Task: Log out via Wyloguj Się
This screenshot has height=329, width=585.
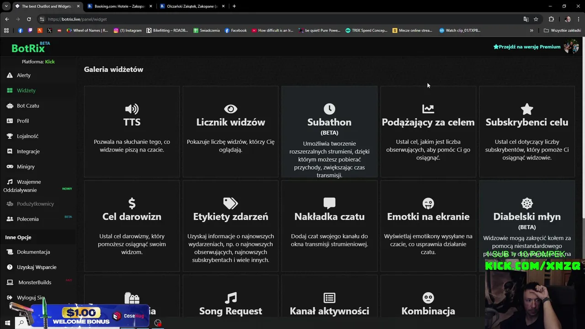Action: point(31,297)
